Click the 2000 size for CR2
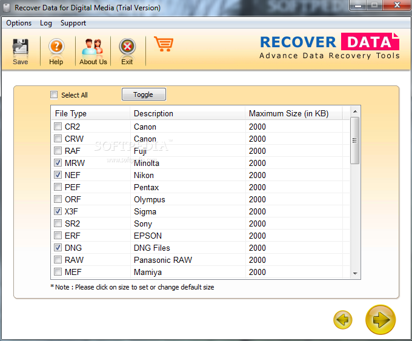 click(257, 127)
